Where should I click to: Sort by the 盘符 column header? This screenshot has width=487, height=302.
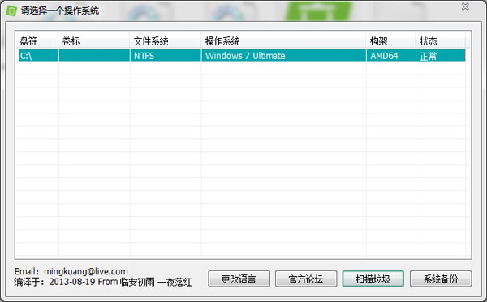click(37, 40)
